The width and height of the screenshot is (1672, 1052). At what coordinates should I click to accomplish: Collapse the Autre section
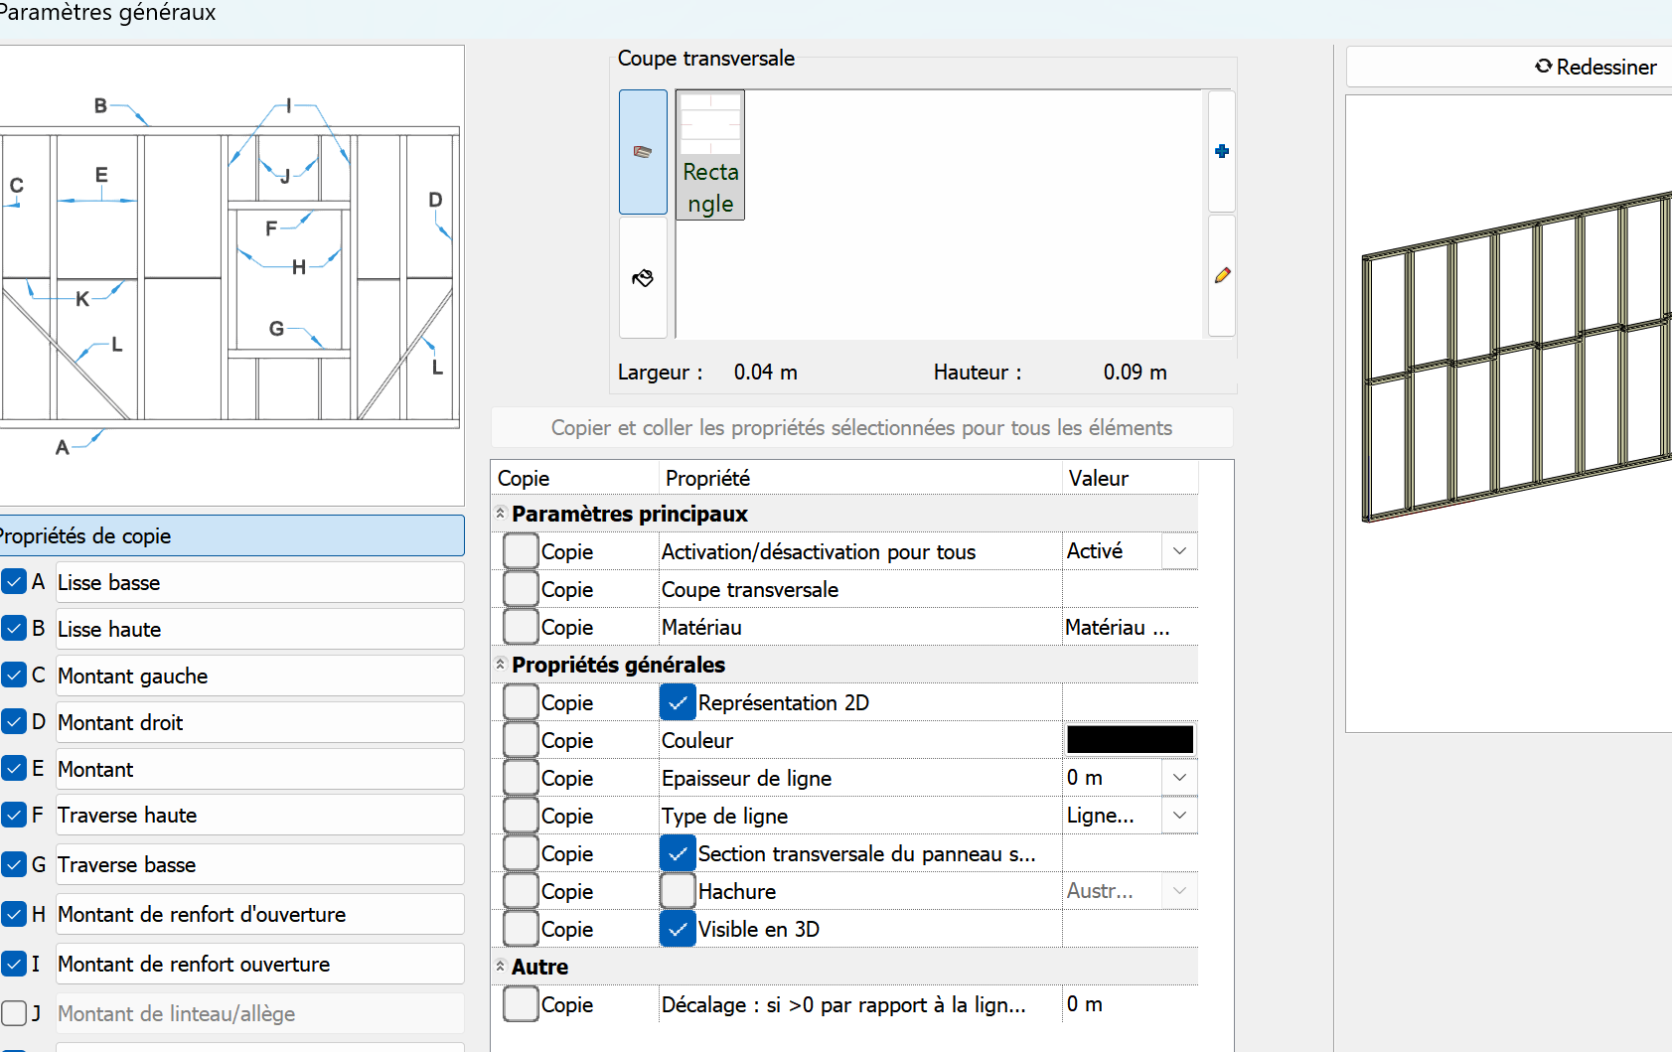pyautogui.click(x=501, y=967)
